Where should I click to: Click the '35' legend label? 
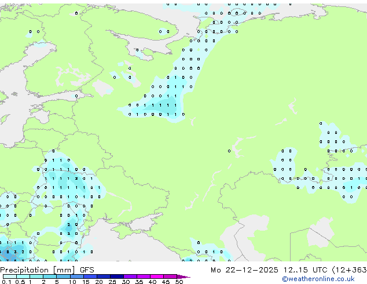click(x=139, y=282)
